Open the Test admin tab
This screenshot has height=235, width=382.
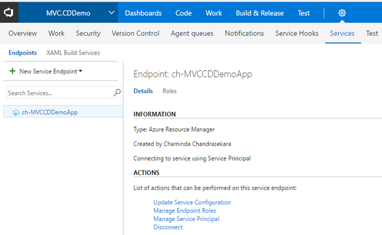(372, 33)
